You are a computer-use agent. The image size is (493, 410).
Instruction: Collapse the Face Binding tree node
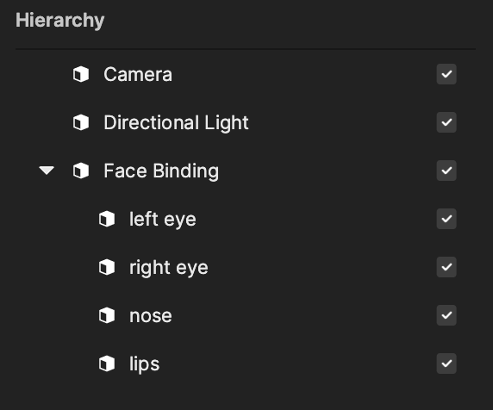[47, 171]
